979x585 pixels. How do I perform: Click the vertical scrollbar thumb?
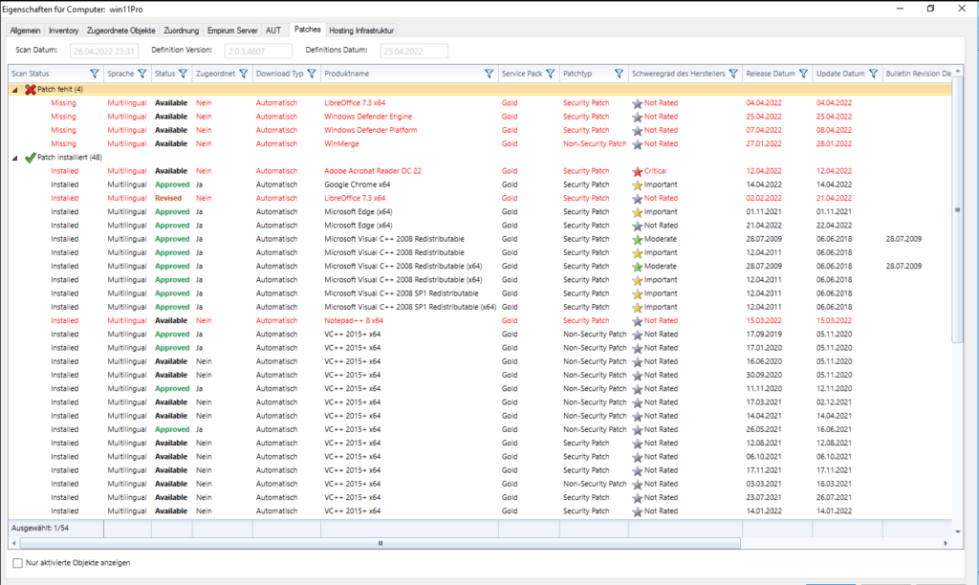[x=958, y=209]
